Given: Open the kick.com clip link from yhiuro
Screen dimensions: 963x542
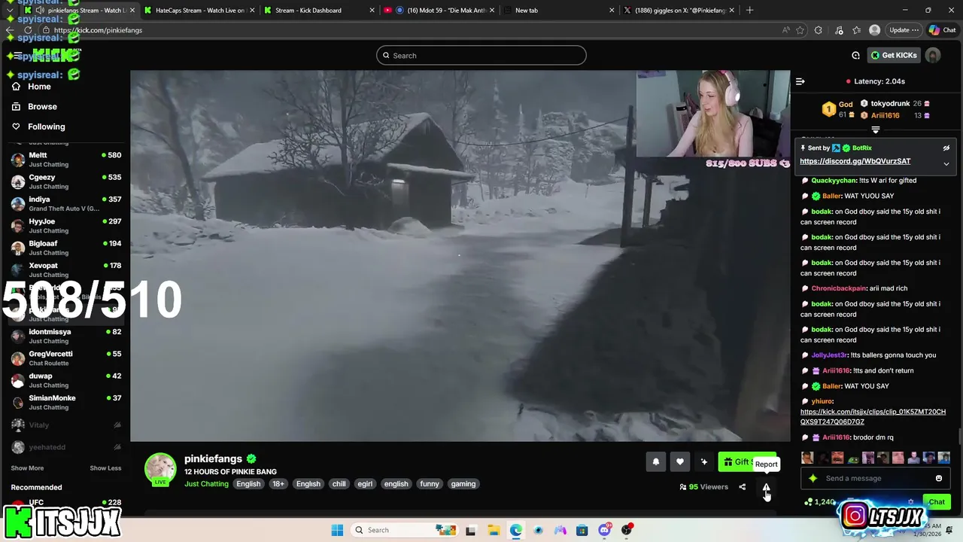Looking at the screenshot, I should click(x=873, y=417).
